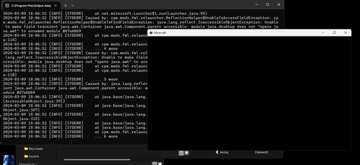Select the C:\Program Files\Eclipse terminal tab
Image resolution: width=360 pixels, height=165 pixels.
[31, 5]
